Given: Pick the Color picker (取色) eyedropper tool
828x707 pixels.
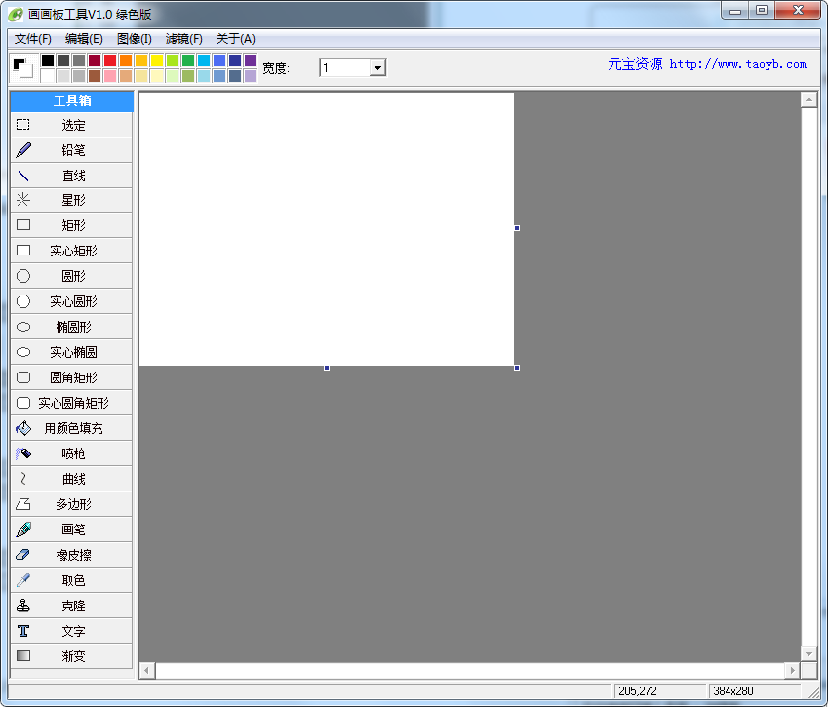Looking at the screenshot, I should [71, 580].
